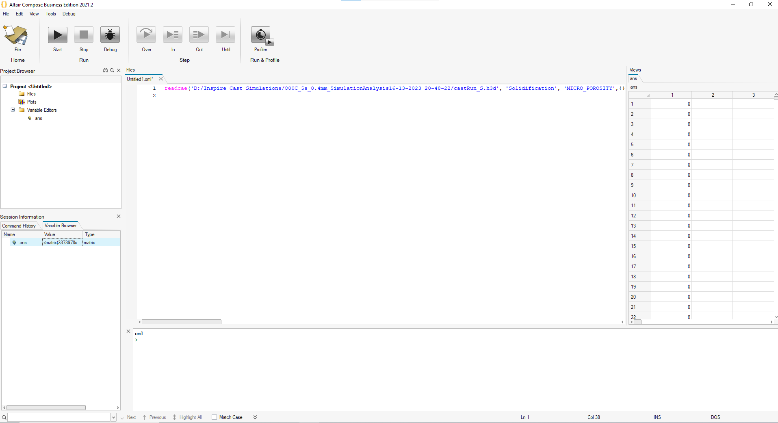
Task: Collapse the Project Untitled tree node
Action: (5, 86)
